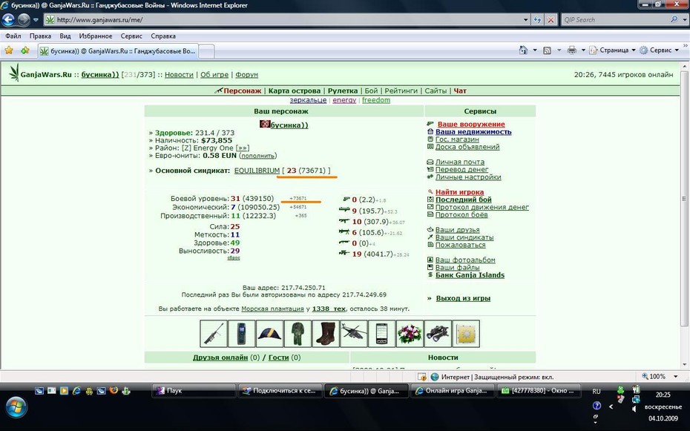The image size is (690, 431).
Task: Click the golden plate inventory item
Action: (467, 333)
